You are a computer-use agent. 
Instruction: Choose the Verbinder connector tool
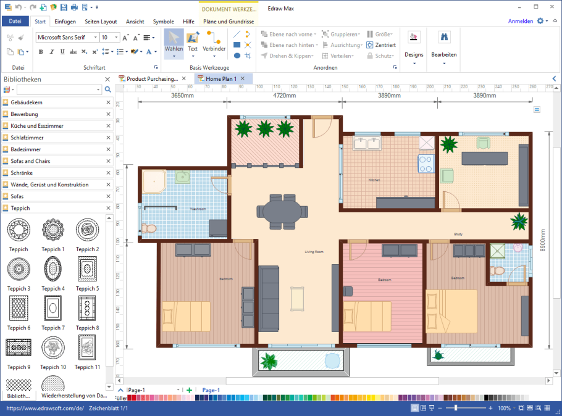pyautogui.click(x=214, y=41)
